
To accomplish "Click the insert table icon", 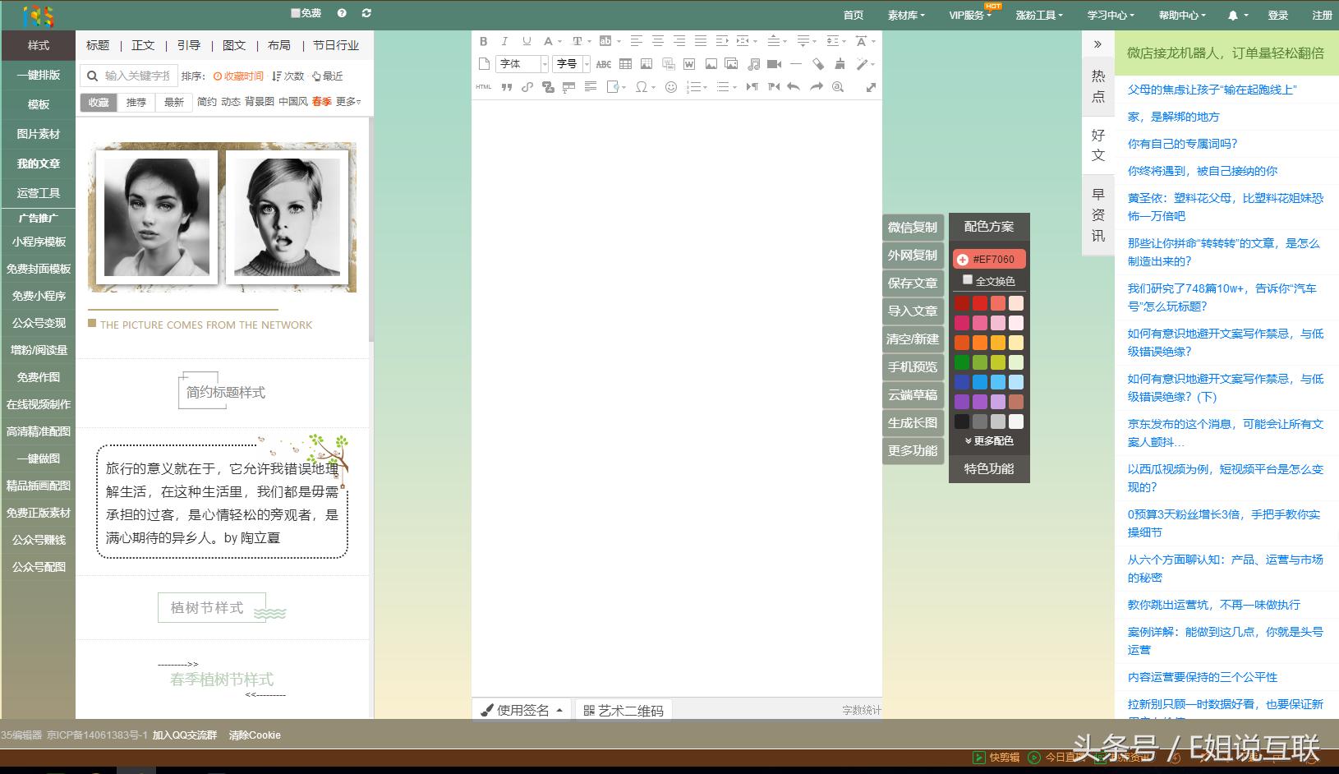I will click(x=625, y=64).
